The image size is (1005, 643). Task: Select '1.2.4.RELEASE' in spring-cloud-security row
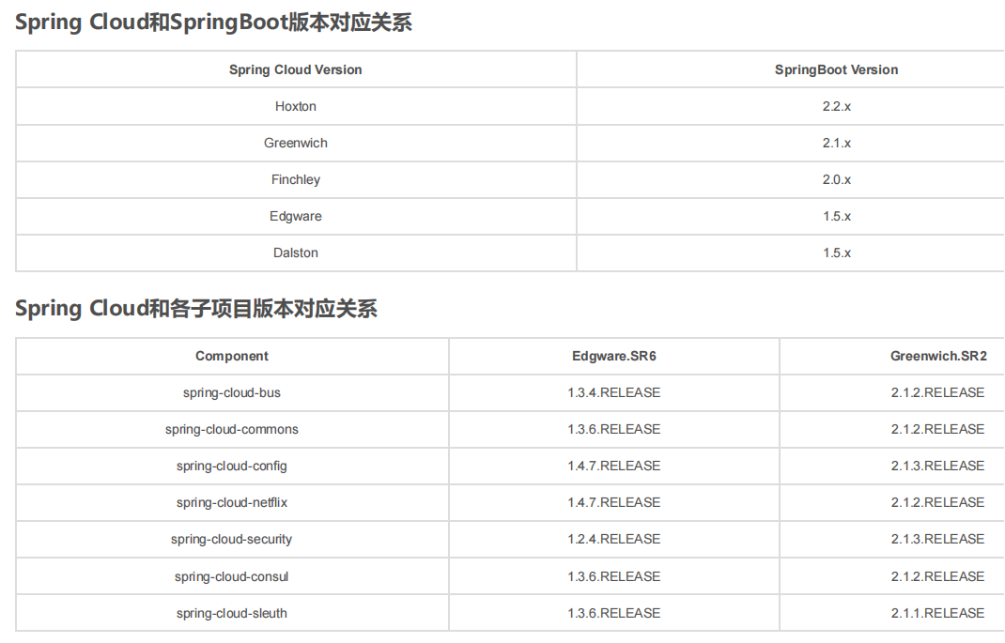click(614, 539)
